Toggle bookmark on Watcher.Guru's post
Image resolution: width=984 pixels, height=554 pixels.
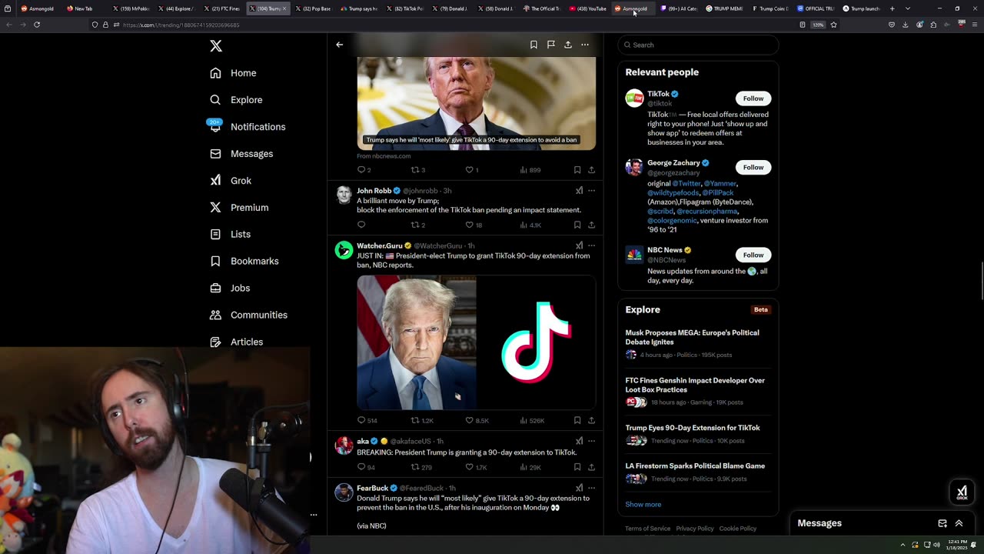[577, 420]
